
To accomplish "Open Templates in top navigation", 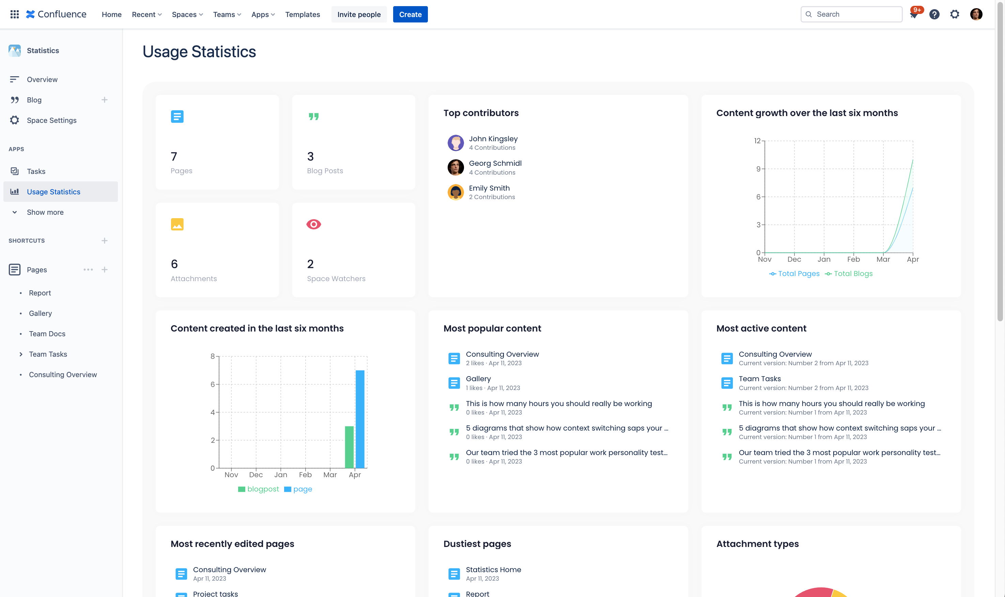I will (303, 15).
